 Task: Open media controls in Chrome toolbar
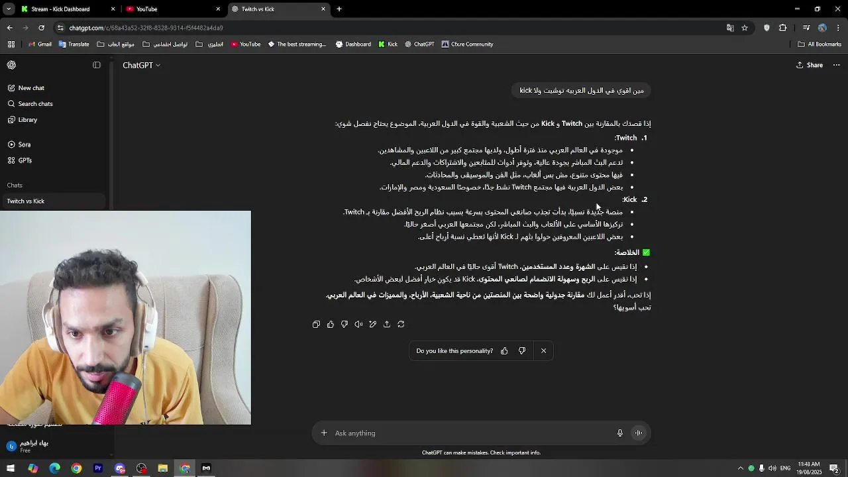806,28
